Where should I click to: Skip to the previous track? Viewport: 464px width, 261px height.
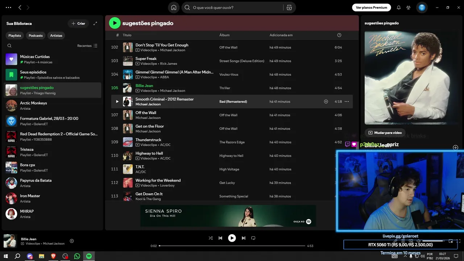220,238
